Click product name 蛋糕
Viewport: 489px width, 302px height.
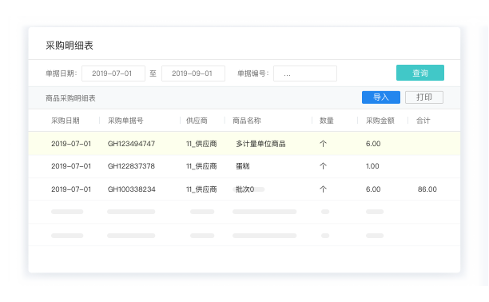click(x=243, y=166)
